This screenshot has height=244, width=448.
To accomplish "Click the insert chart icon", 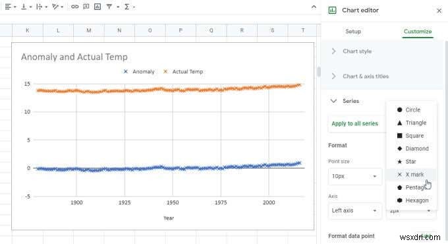I will [x=98, y=7].
